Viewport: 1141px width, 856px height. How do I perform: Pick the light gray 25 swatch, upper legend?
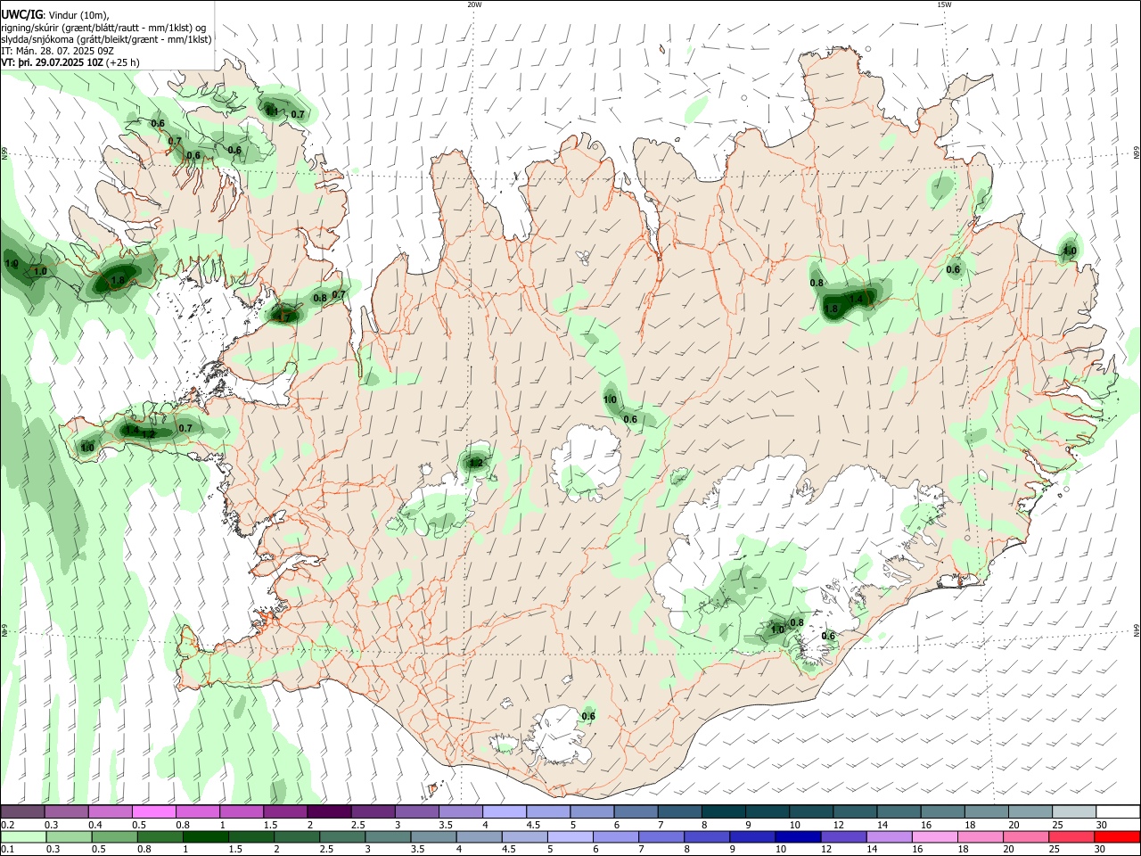pyautogui.click(x=1073, y=811)
